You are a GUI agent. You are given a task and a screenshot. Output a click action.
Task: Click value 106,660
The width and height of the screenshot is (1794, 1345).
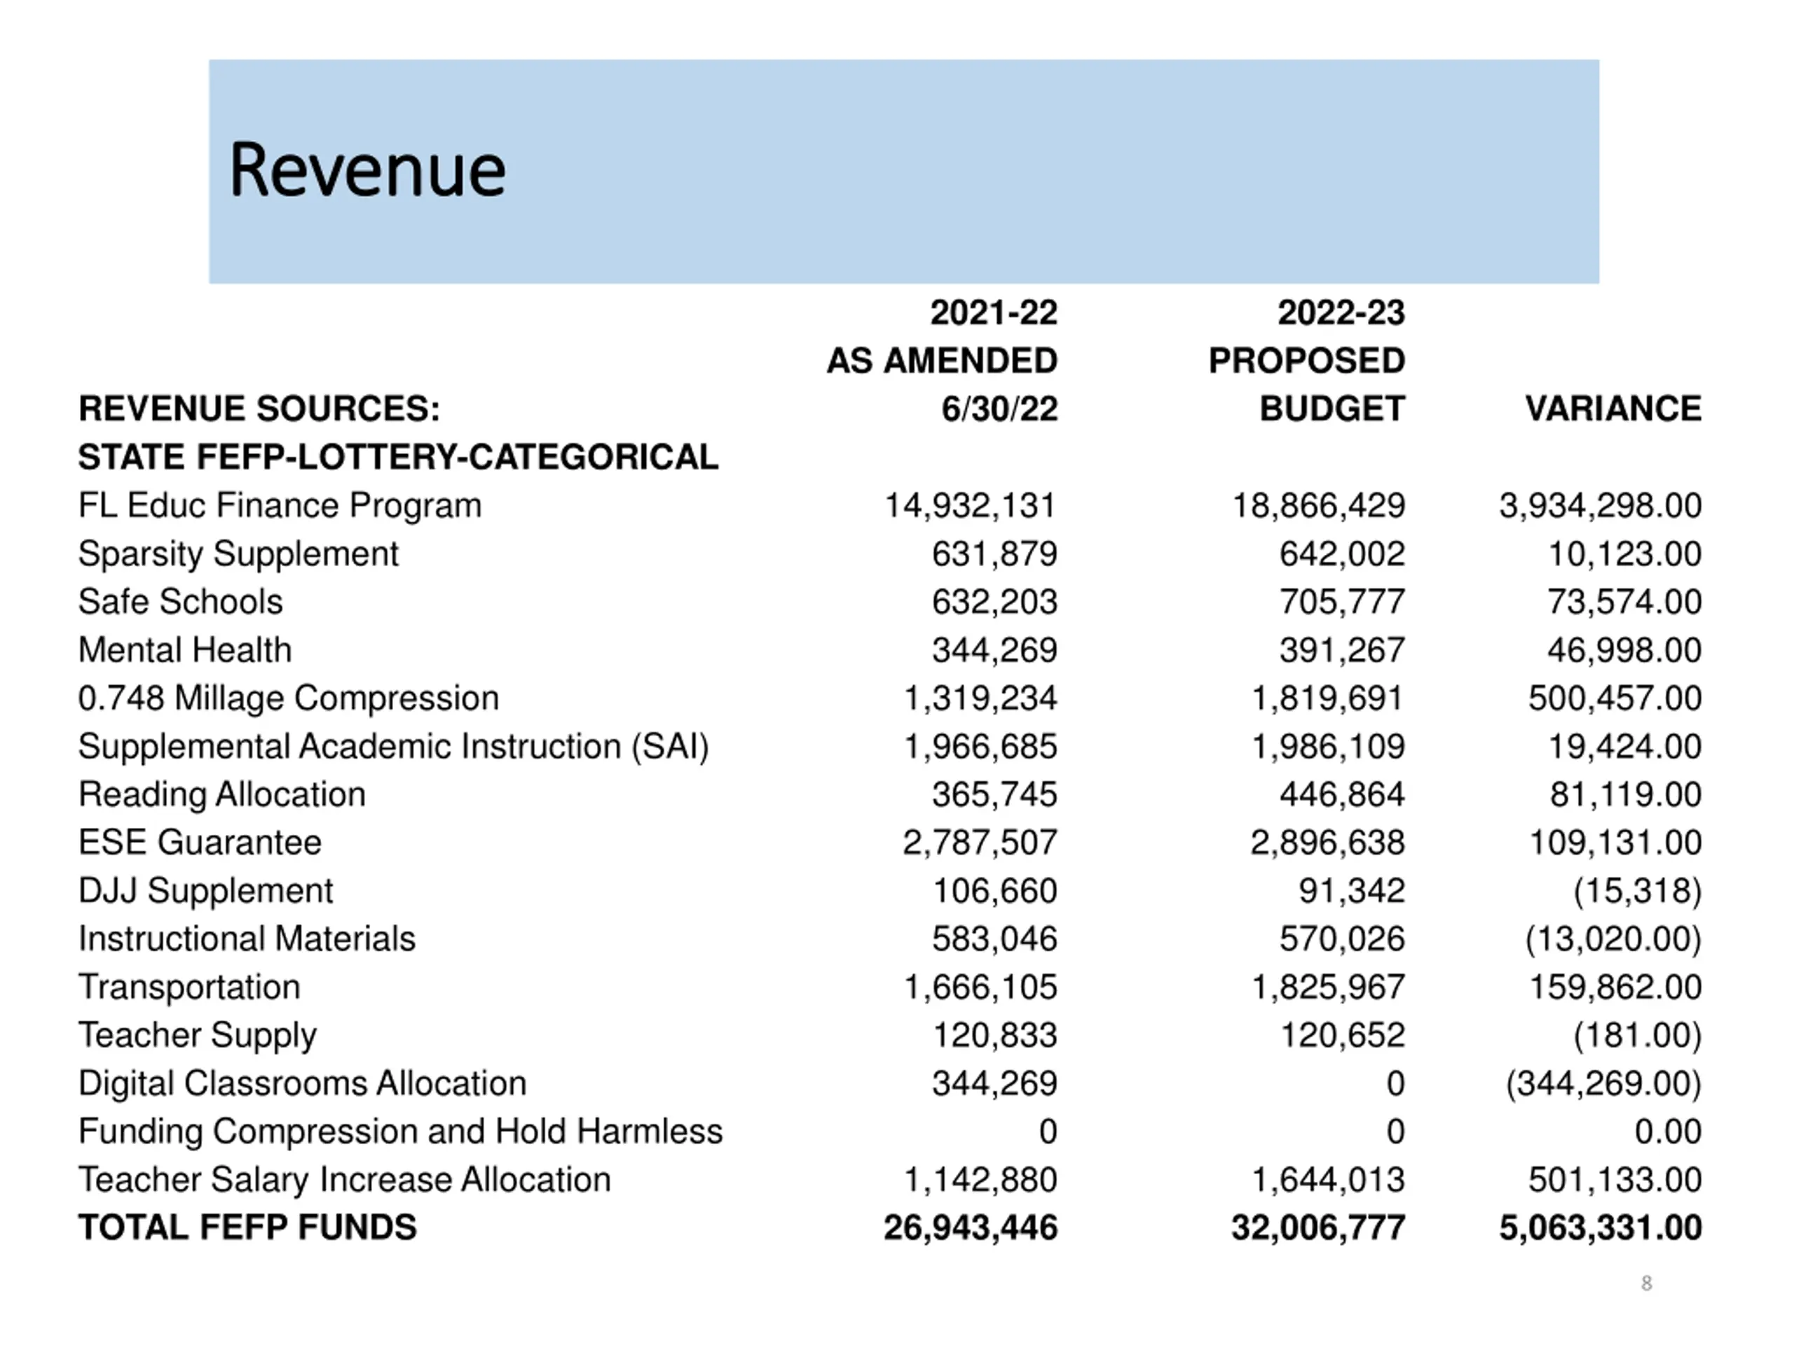click(x=994, y=891)
